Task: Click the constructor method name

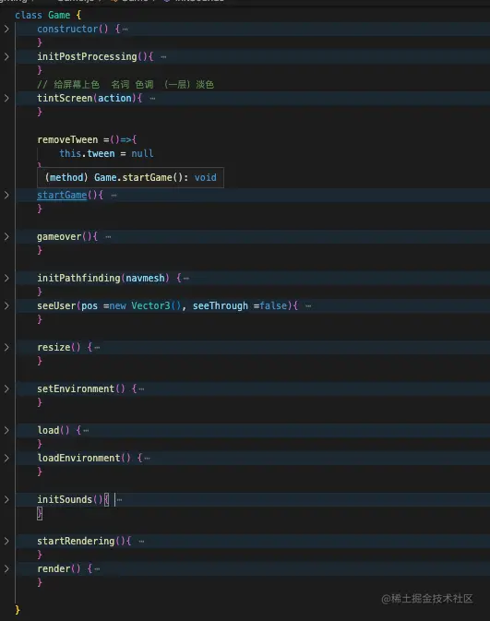Action: click(x=67, y=29)
